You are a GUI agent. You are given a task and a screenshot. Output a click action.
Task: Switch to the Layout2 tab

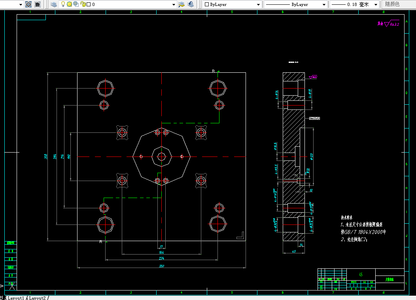pyautogui.click(x=37, y=298)
